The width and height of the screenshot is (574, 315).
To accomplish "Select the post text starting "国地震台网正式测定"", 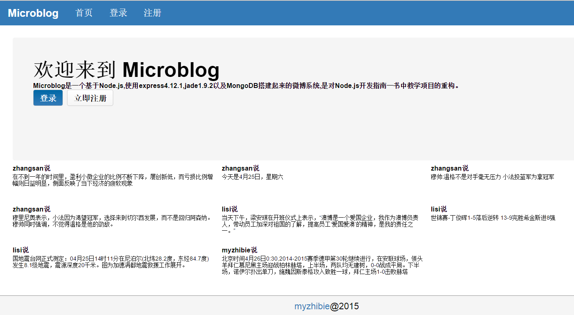I will point(111,262).
